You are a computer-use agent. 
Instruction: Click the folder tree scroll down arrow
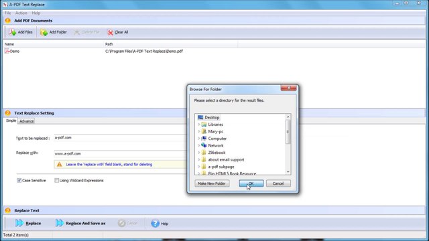coord(288,172)
